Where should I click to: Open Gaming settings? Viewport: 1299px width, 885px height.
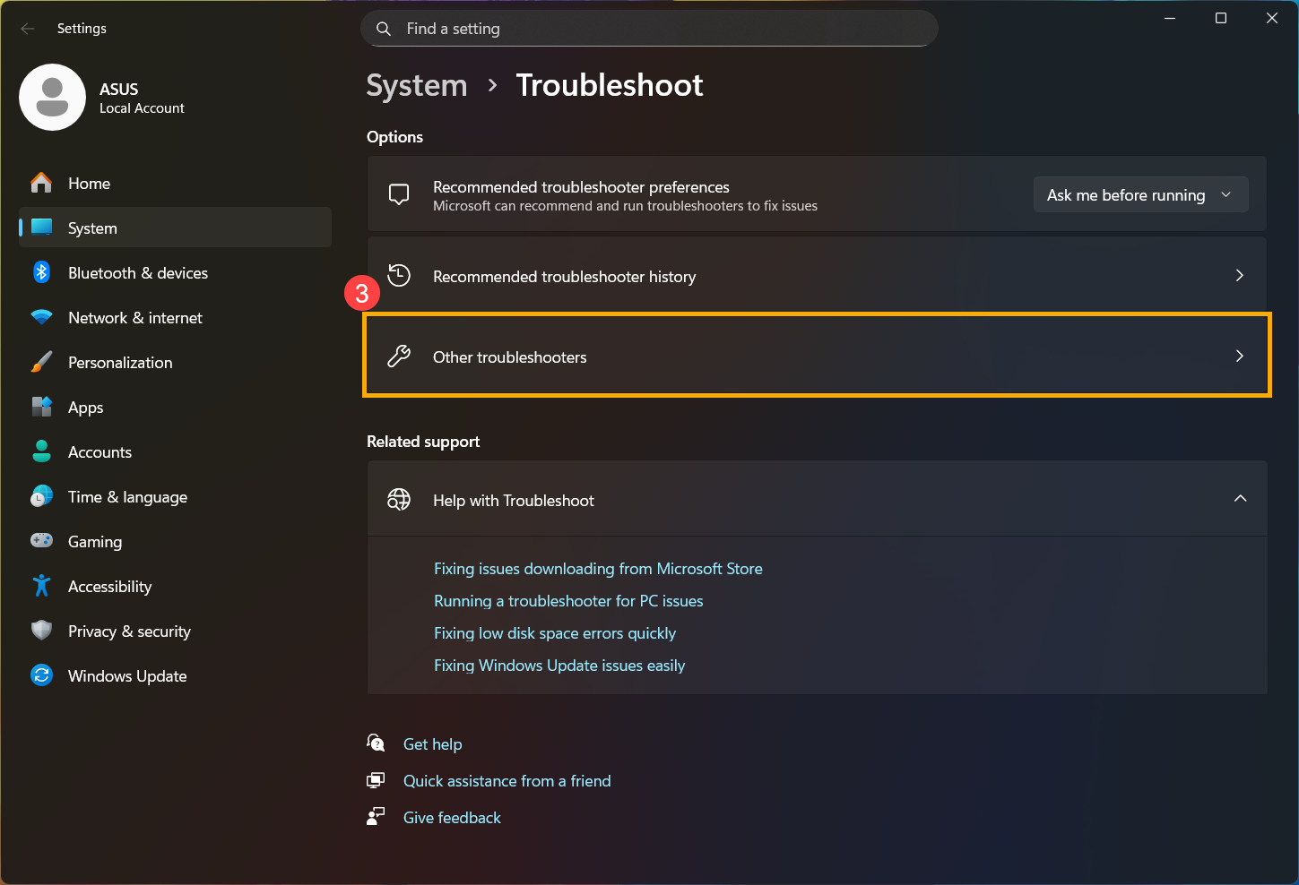[x=175, y=541]
